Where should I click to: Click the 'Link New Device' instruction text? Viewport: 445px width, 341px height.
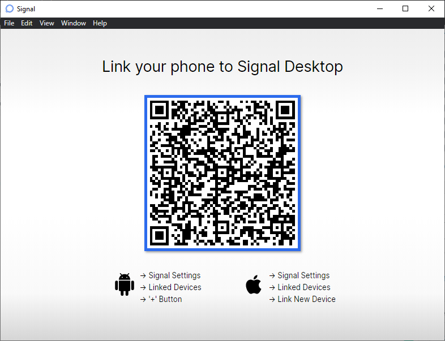[x=306, y=299]
